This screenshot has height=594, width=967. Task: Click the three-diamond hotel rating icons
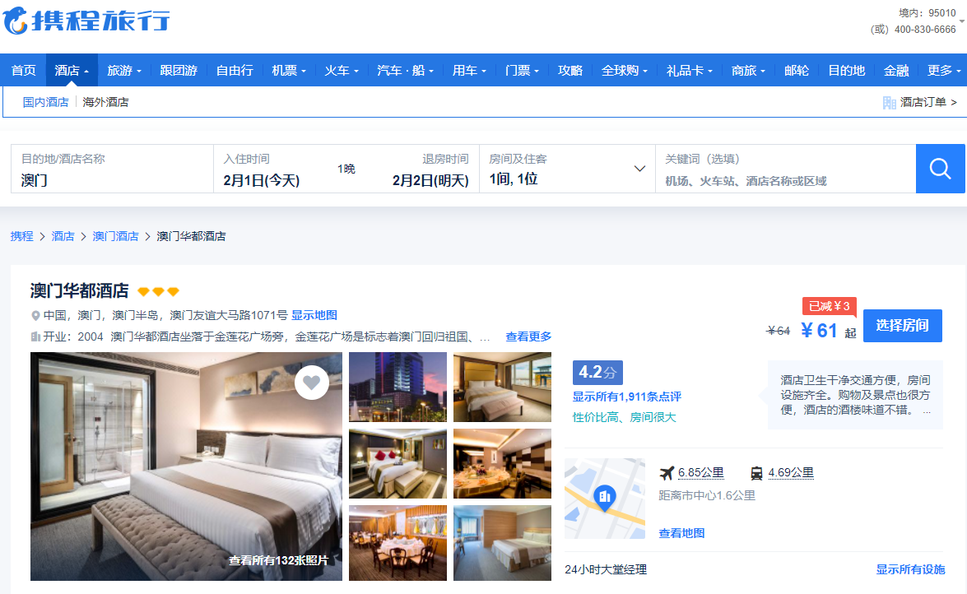pyautogui.click(x=158, y=291)
